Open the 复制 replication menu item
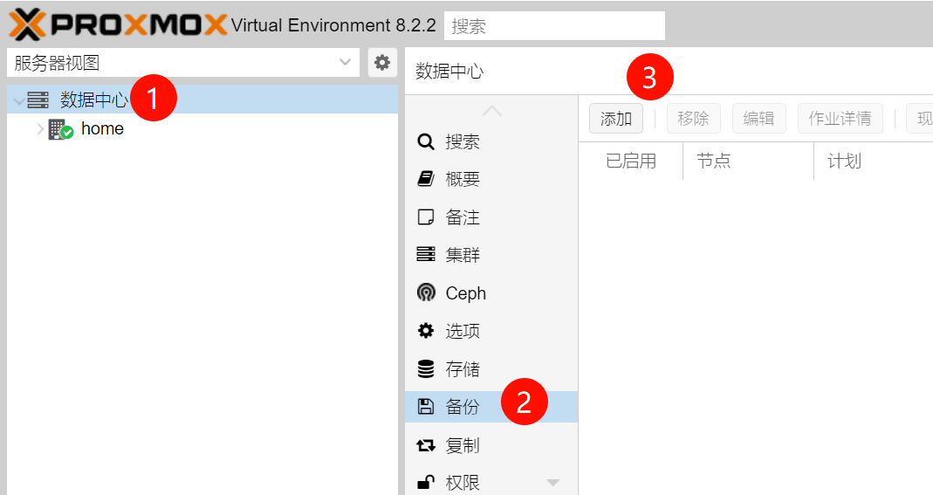This screenshot has width=933, height=495. [x=463, y=445]
